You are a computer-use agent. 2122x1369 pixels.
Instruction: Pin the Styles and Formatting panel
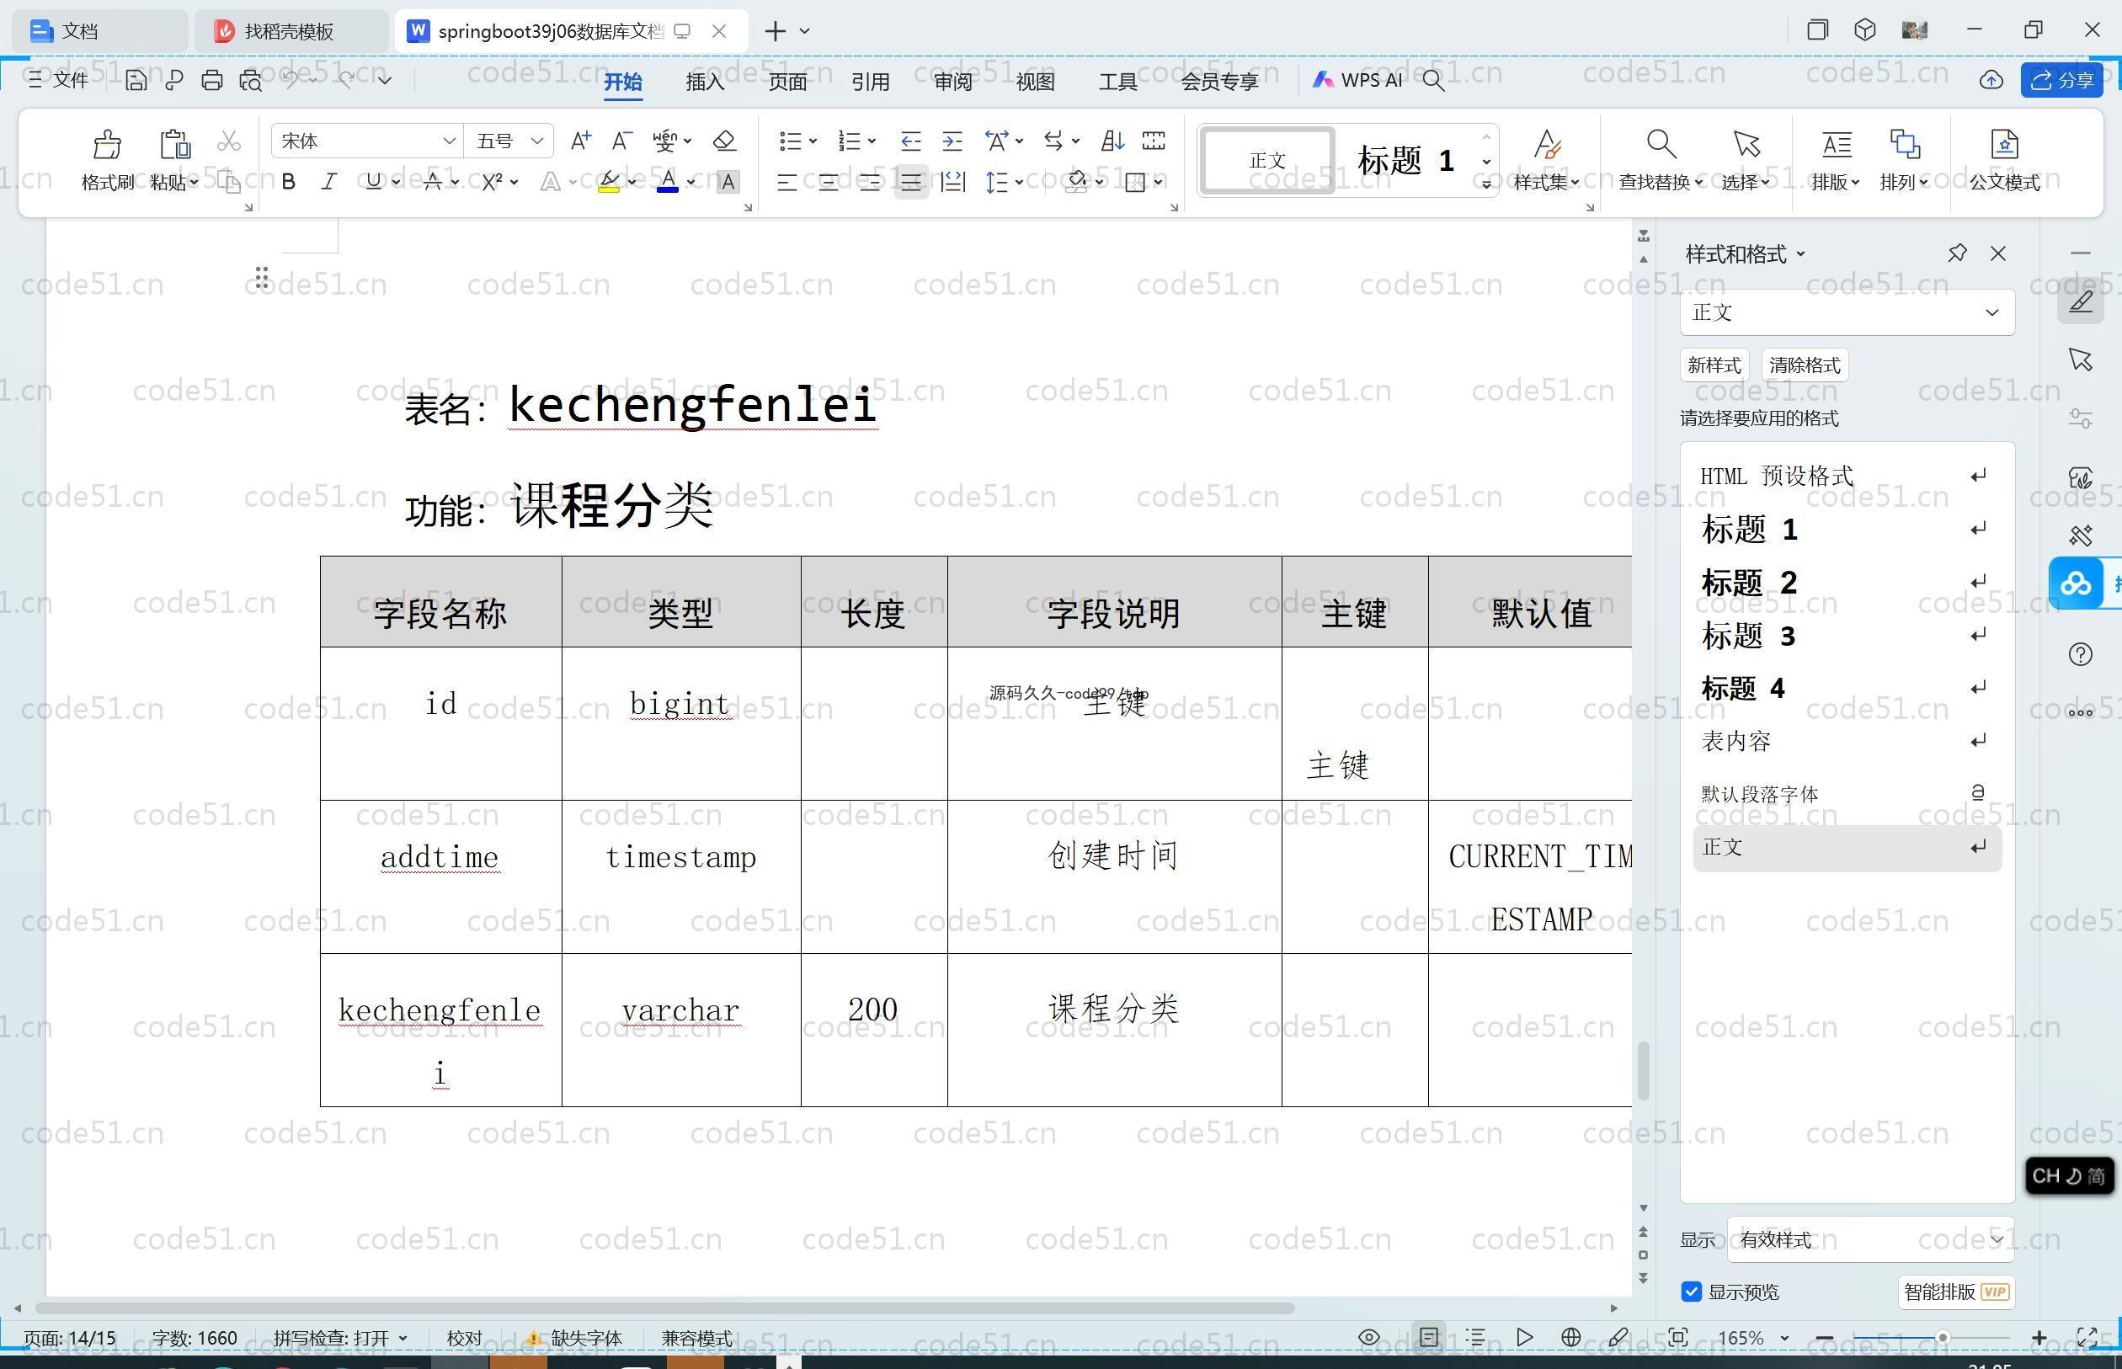click(x=1957, y=253)
